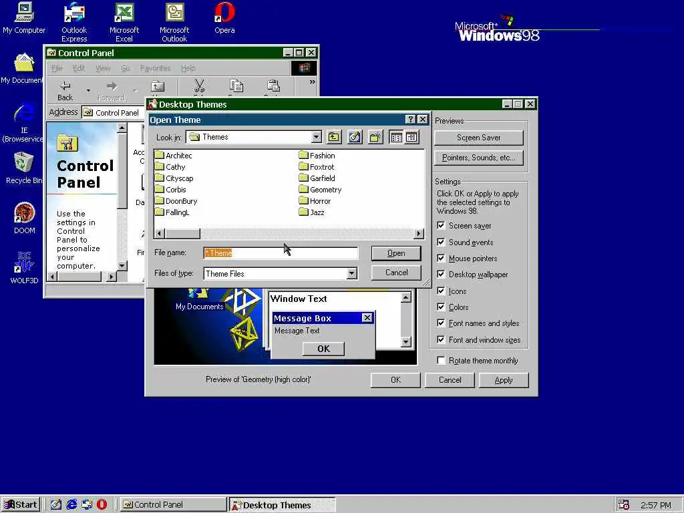Click OK at bottom of Desktop Themes
The width and height of the screenshot is (684, 513).
click(395, 380)
